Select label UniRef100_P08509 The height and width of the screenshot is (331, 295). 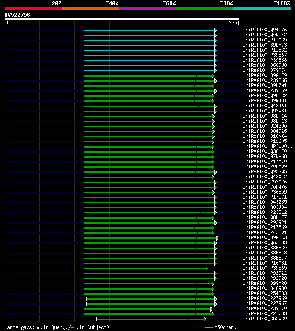[265, 166]
